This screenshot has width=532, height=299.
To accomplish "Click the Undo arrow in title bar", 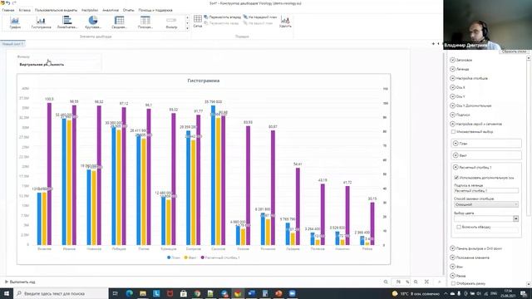I will [8, 3].
